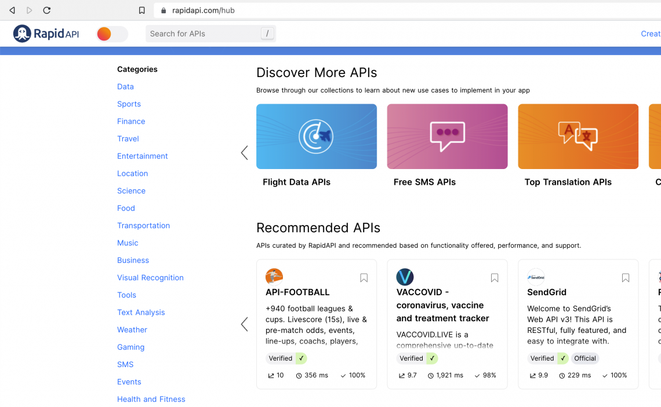The width and height of the screenshot is (661, 407).
Task: Click the left arrow on the Discover carousel
Action: (x=244, y=152)
